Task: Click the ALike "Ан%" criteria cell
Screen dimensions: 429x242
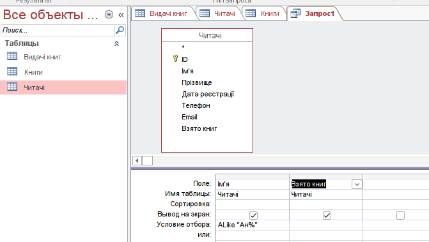Action: [x=253, y=225]
